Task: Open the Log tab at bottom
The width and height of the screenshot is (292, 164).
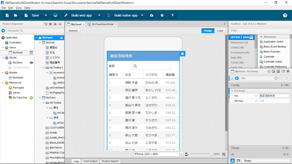Action: pos(76,161)
